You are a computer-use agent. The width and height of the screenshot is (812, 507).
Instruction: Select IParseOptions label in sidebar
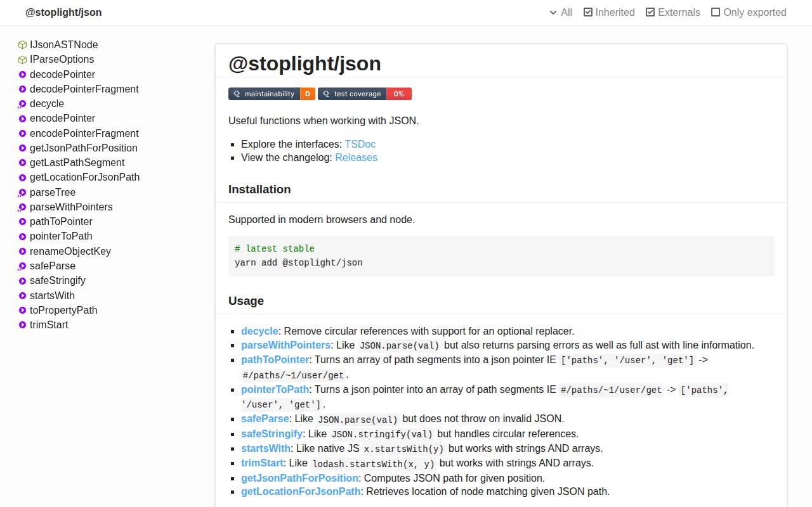tap(62, 60)
